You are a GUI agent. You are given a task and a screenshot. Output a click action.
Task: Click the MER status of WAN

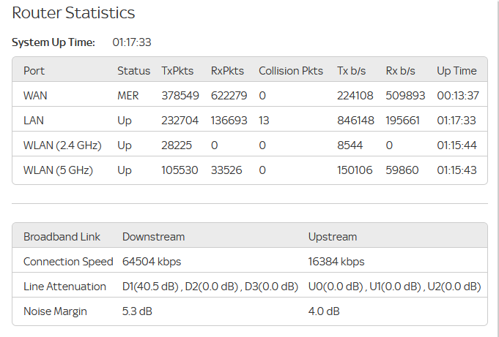click(x=128, y=96)
